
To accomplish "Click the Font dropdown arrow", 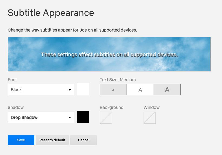I will pos(69,89).
